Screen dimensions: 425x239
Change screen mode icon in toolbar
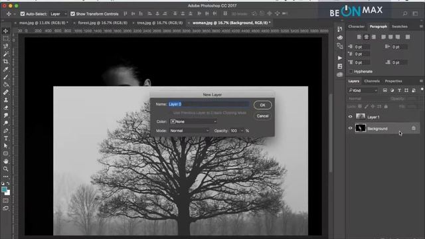click(6, 208)
